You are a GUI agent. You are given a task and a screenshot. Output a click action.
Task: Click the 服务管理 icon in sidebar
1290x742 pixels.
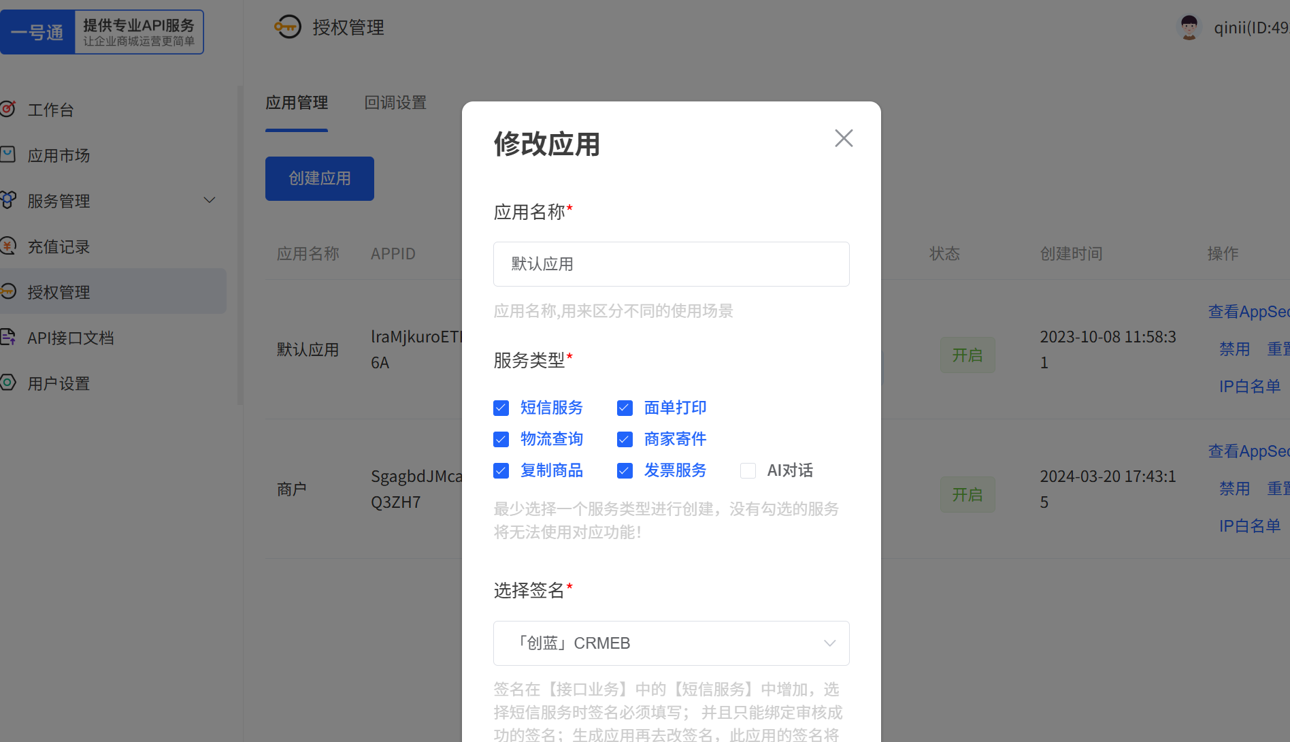click(x=7, y=200)
